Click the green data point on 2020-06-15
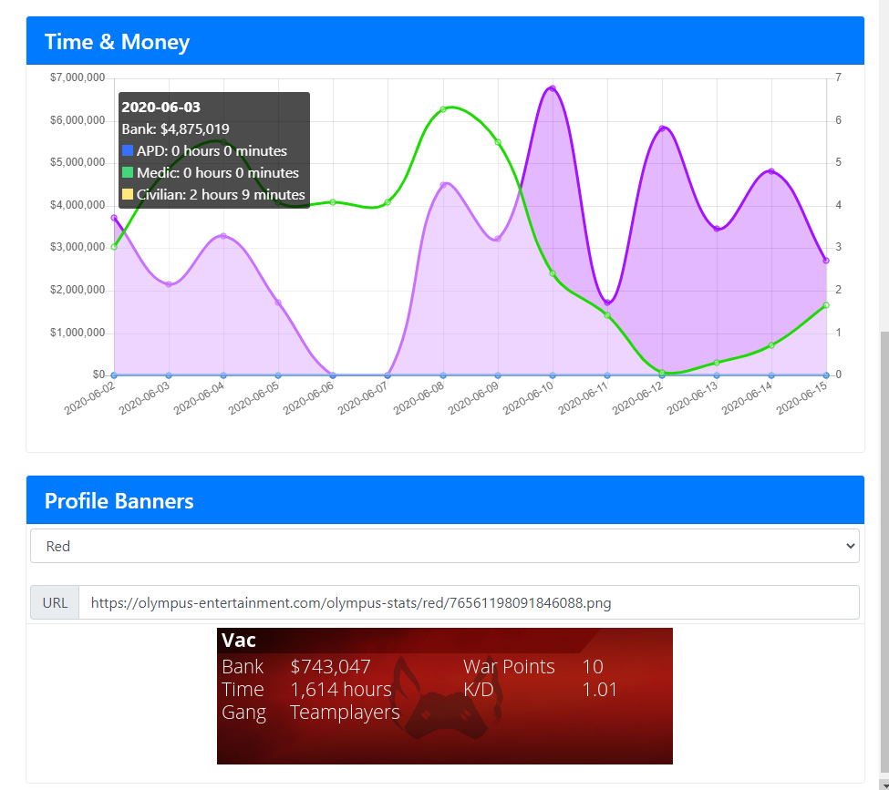This screenshot has height=790, width=889. pyautogui.click(x=826, y=305)
